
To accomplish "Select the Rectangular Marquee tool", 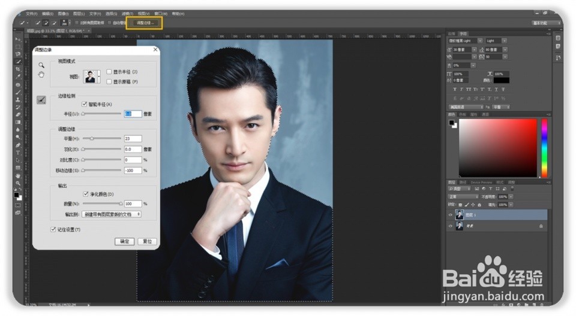I will tap(17, 47).
